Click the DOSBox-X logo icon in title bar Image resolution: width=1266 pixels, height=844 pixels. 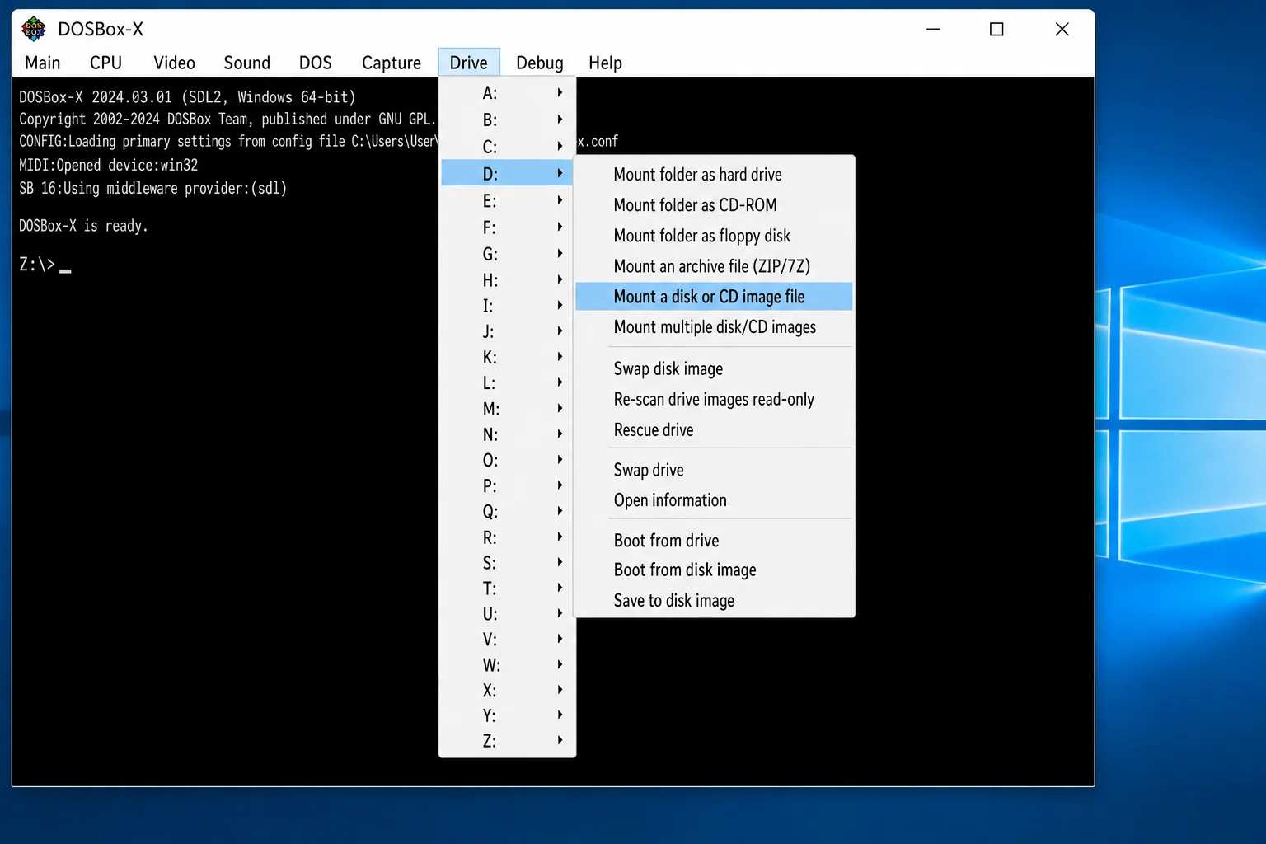(34, 29)
